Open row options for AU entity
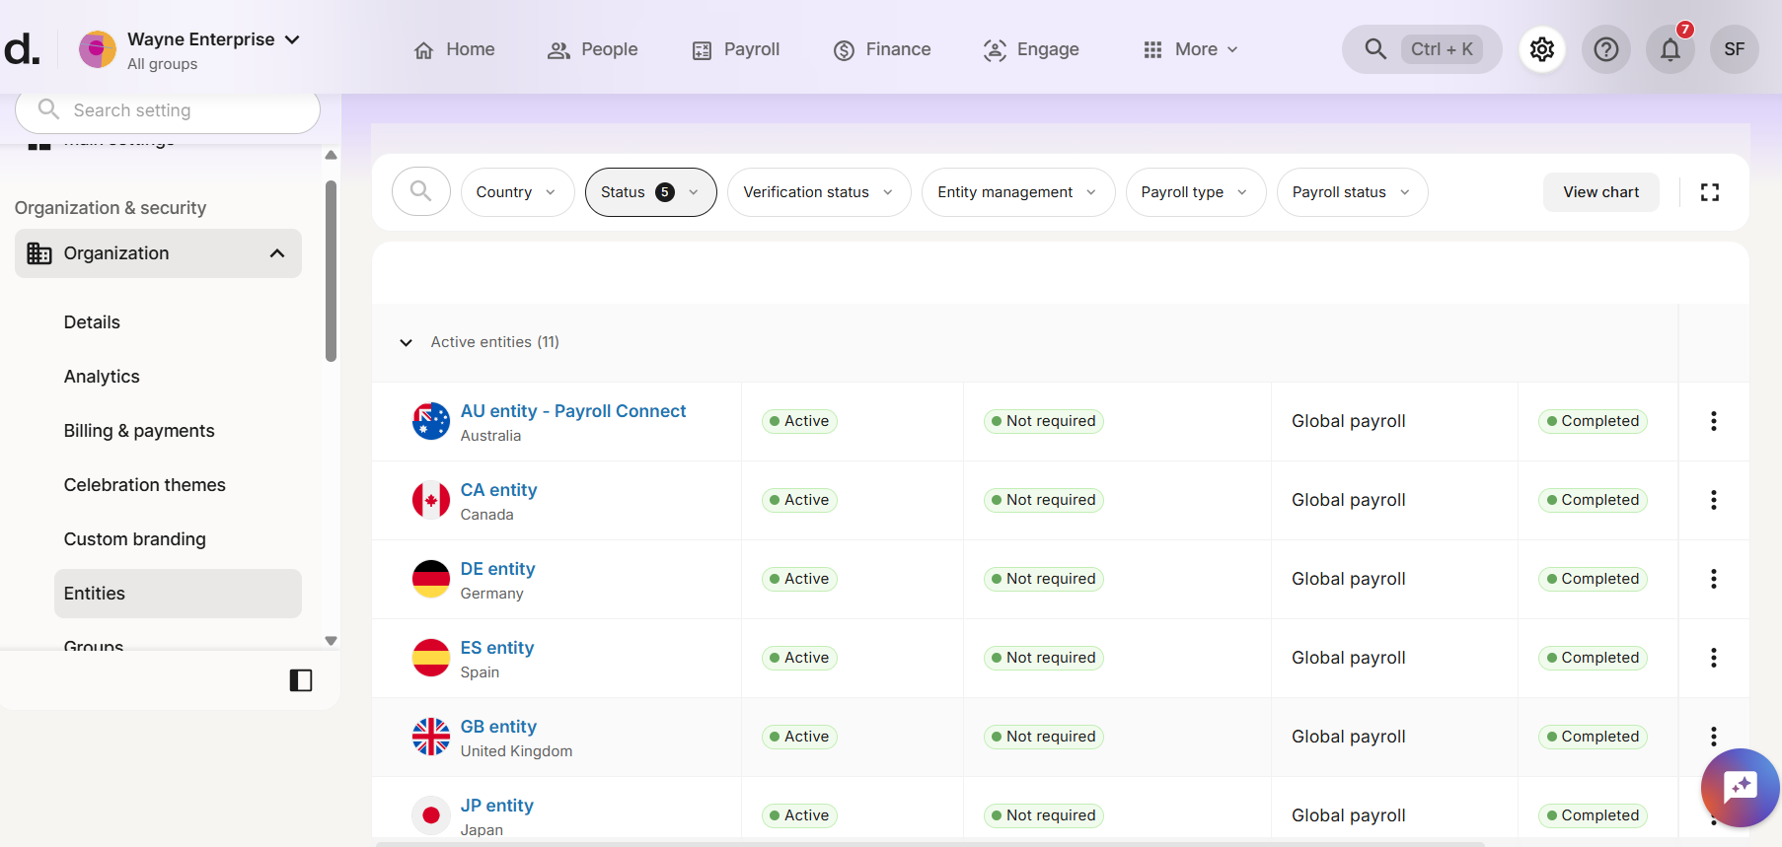Viewport: 1782px width, 847px height. point(1713,421)
